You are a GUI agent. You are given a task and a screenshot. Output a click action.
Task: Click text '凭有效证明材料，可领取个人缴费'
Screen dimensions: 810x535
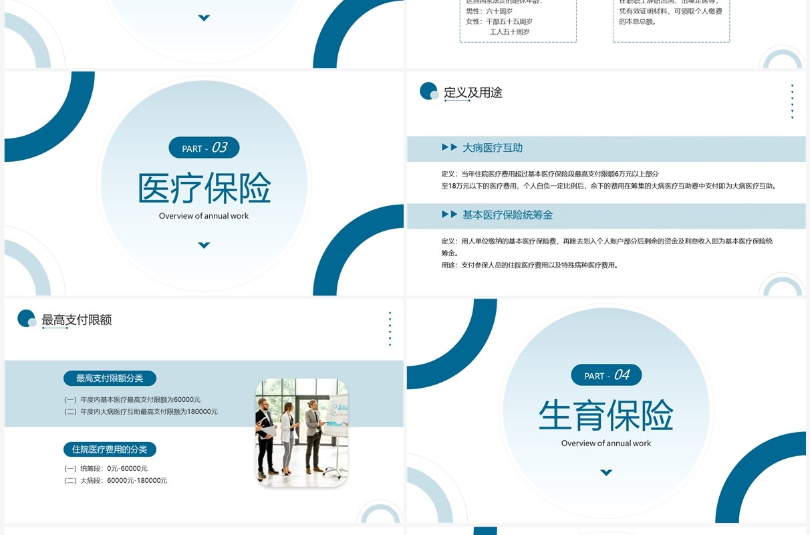point(670,11)
